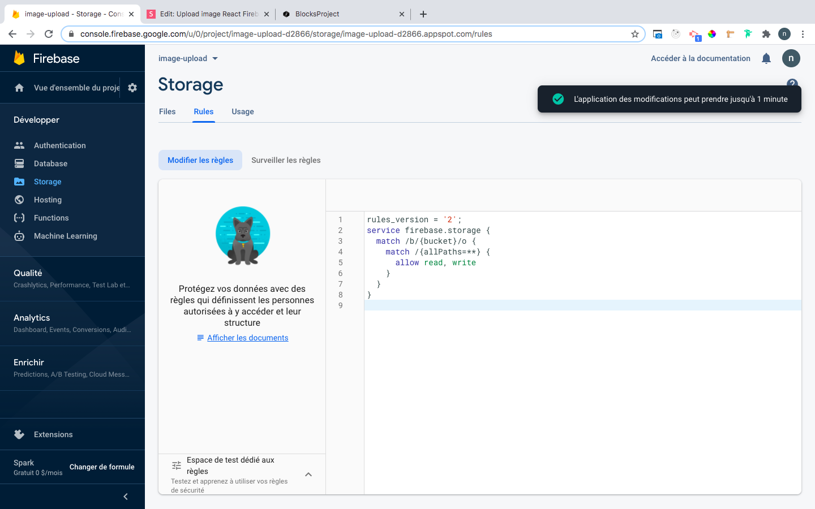Open project overview home icon
815x509 pixels.
[19, 88]
